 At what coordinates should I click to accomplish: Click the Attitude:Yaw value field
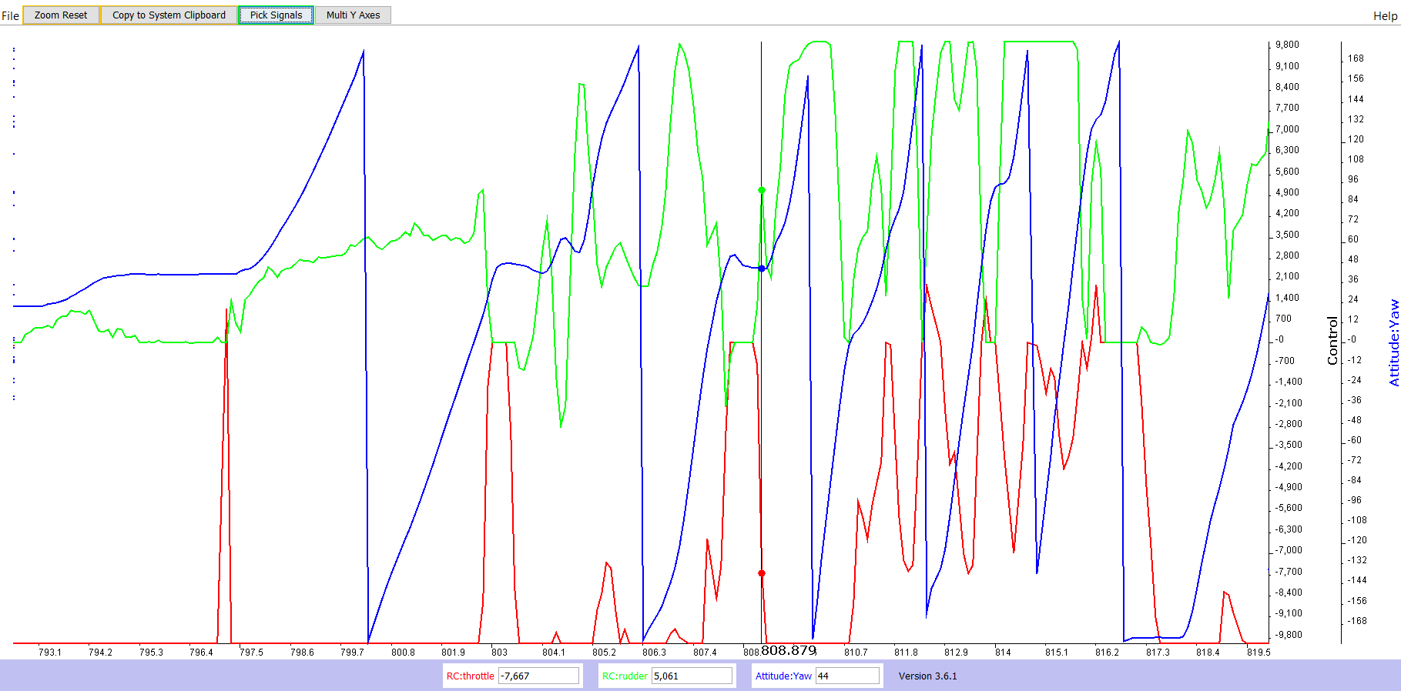[x=847, y=676]
